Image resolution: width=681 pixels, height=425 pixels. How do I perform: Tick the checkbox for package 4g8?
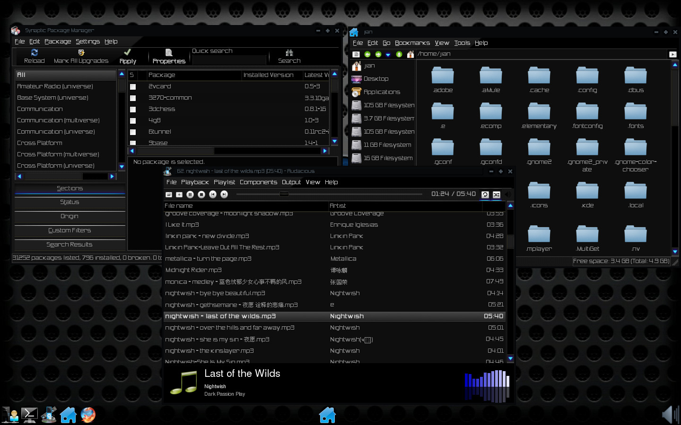tap(133, 121)
